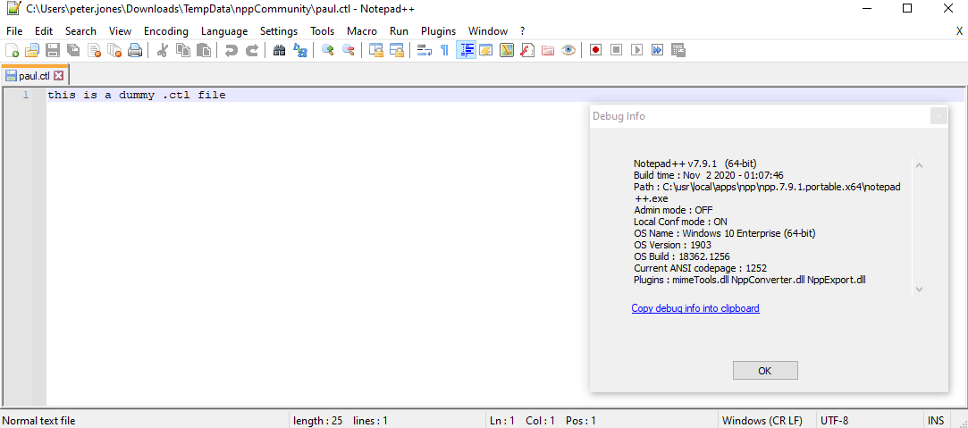
Task: Click Copy debug info into clipboard link
Action: click(x=695, y=307)
